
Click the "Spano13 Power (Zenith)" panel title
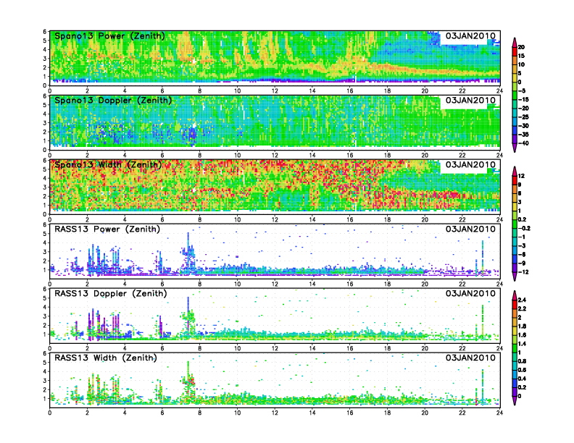coord(109,36)
